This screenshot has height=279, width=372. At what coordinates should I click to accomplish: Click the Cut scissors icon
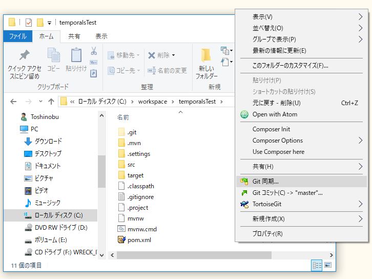coord(94,51)
